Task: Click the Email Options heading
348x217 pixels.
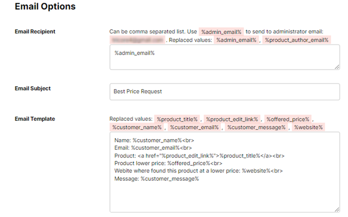Action: pyautogui.click(x=45, y=7)
